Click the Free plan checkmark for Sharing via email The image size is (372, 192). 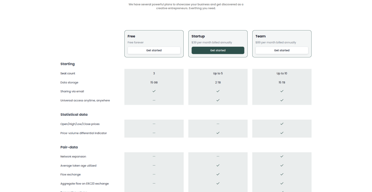(x=154, y=91)
